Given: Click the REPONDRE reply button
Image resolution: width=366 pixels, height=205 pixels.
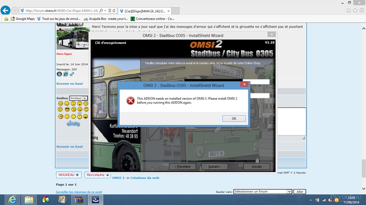Looking at the screenshot, I should 97,175.
